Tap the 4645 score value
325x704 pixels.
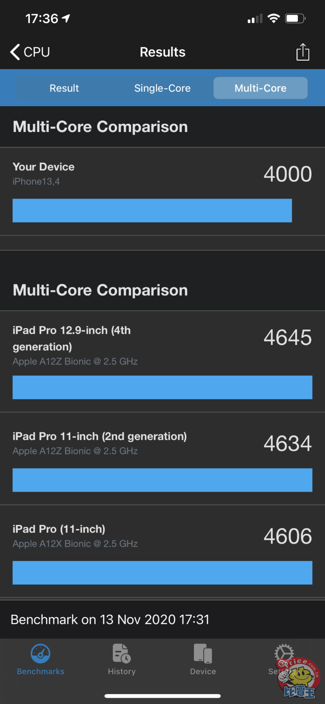tap(287, 338)
